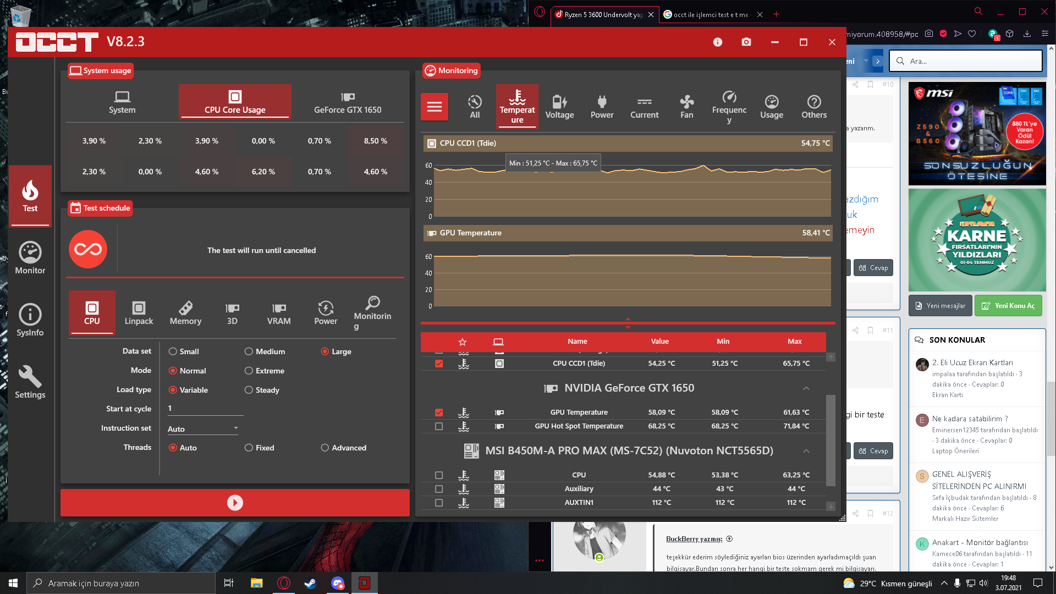Select the Memory test type
This screenshot has width=1056, height=594.
coord(185,313)
